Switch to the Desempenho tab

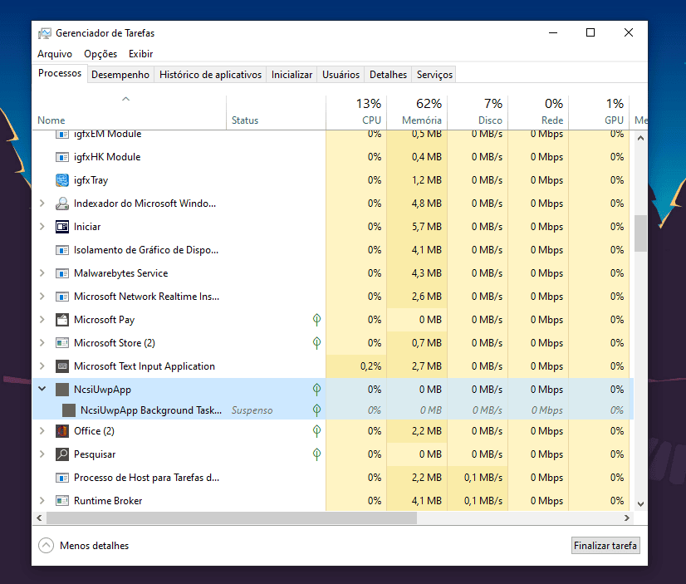[120, 75]
